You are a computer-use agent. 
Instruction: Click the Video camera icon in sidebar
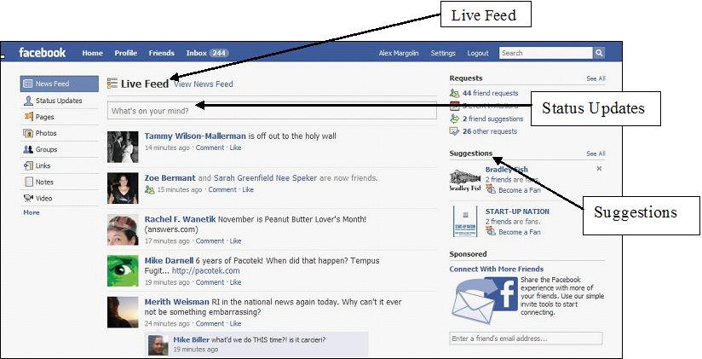click(28, 198)
